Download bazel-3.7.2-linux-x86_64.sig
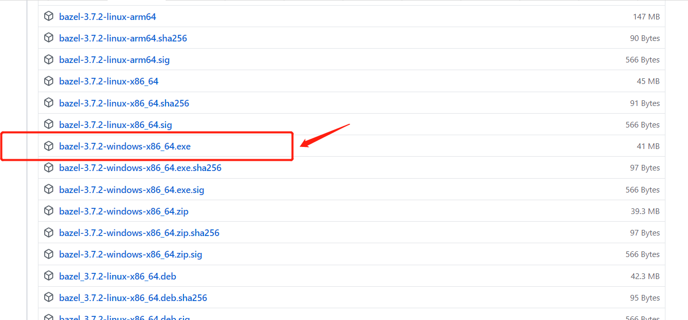 [116, 124]
